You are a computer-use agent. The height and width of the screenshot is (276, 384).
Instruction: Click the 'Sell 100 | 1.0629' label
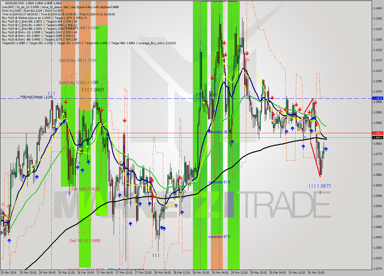coord(85,189)
